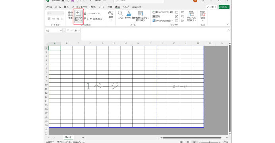The height and width of the screenshot is (143, 275).
Task: Open the マクロ (Macros) dropdown
Action: 202,16
